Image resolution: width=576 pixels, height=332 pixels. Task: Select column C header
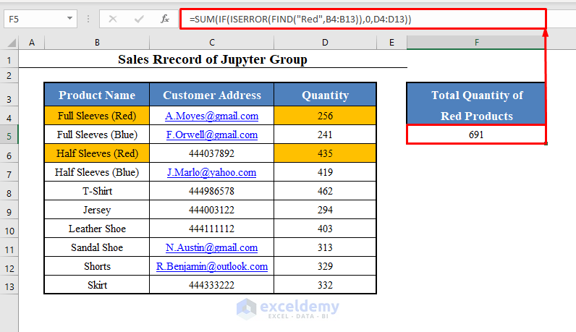(x=212, y=43)
